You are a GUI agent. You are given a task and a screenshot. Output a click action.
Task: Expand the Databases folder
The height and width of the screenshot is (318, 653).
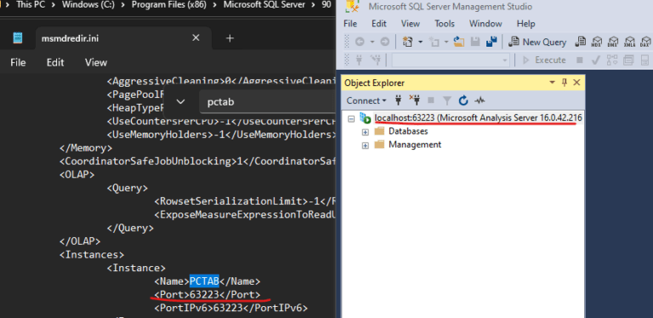point(366,132)
